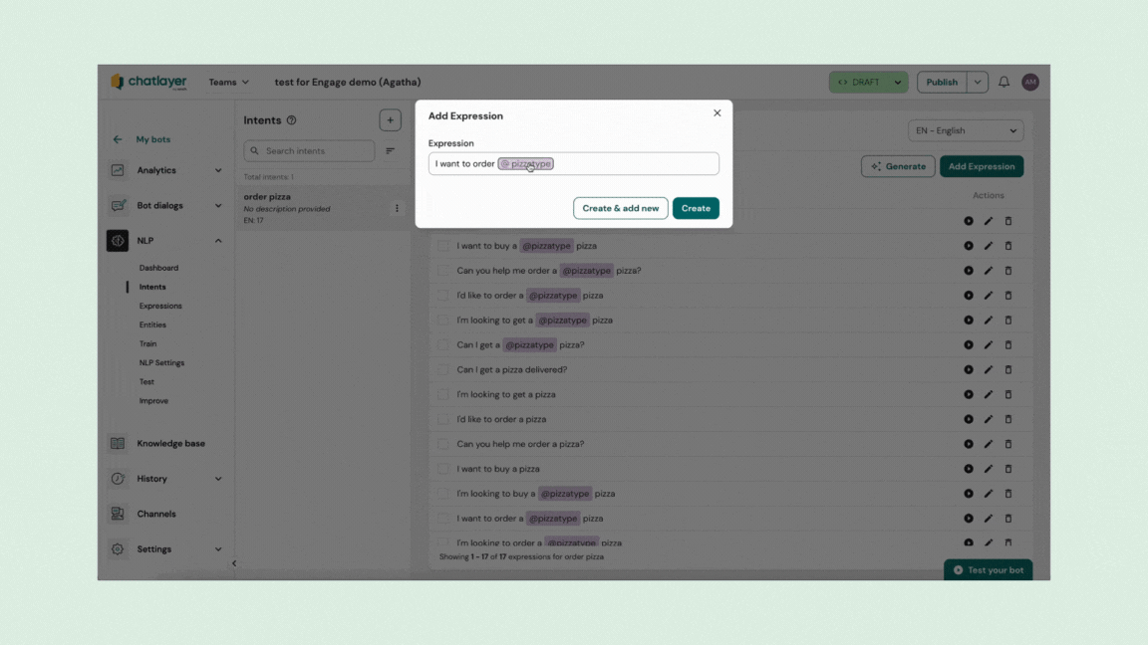Open order pizza intent three-dot menu

point(397,209)
